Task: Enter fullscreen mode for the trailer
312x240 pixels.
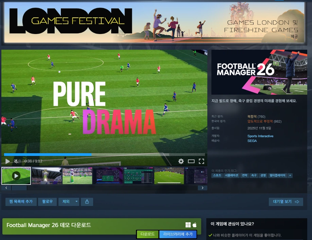Action: point(201,161)
